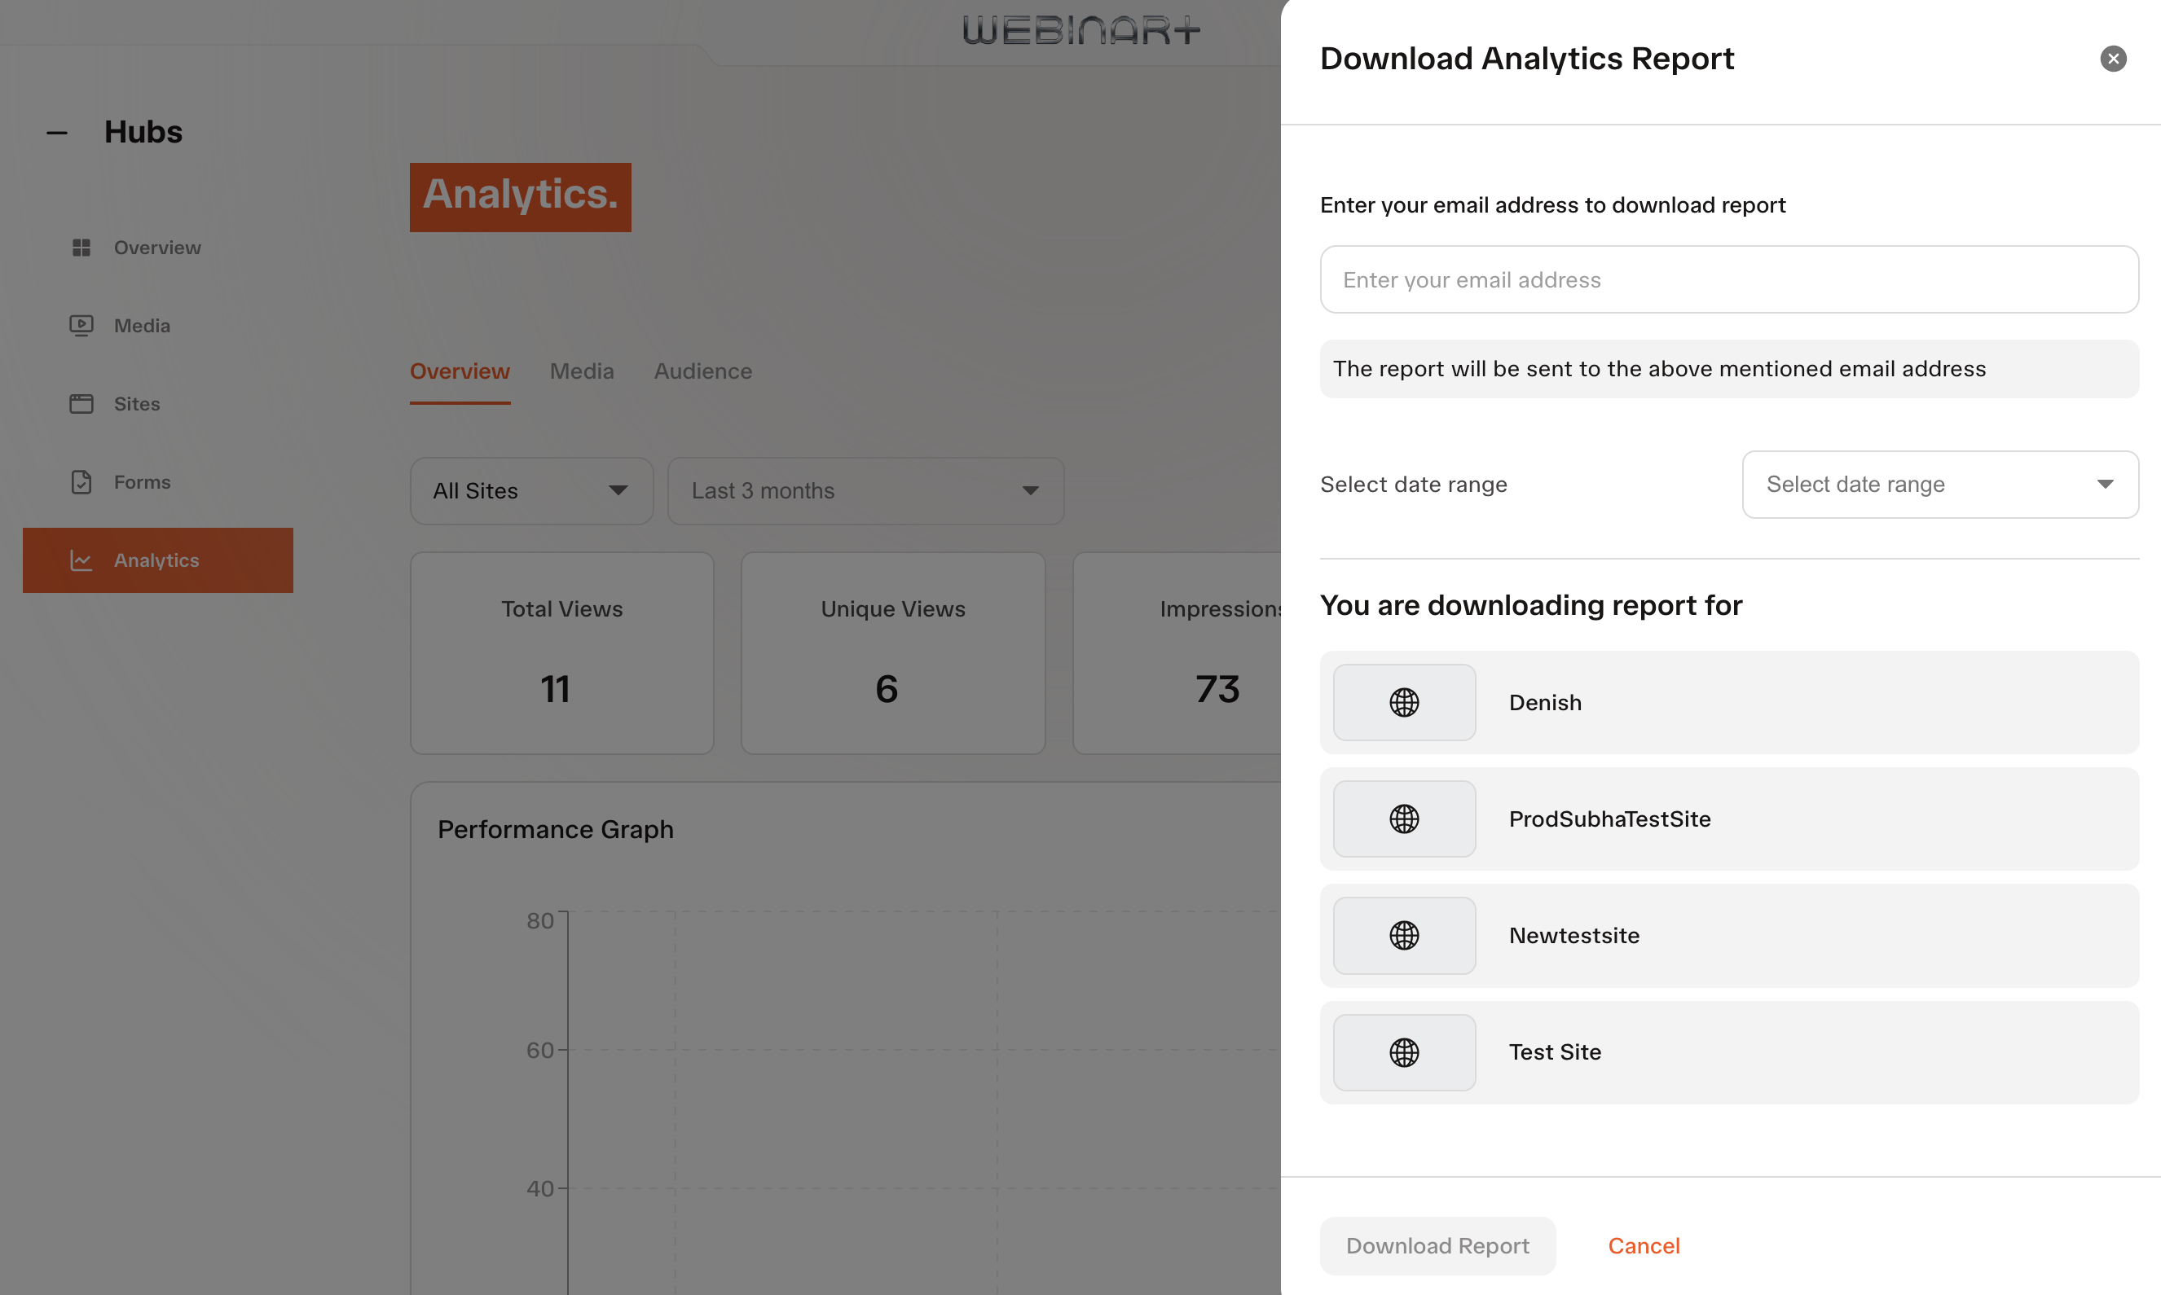Collapse the Hubs sidebar with the dash icon
This screenshot has height=1295, width=2161.
[x=57, y=133]
